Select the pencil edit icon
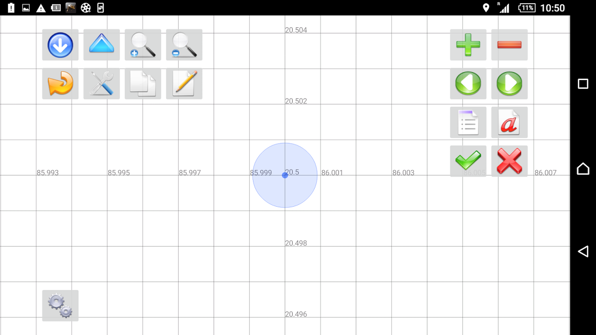 click(184, 84)
